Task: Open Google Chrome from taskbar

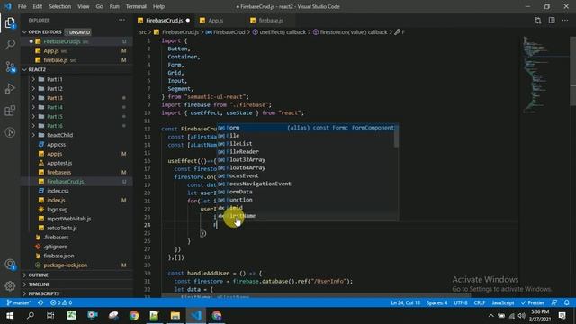Action: (134, 316)
